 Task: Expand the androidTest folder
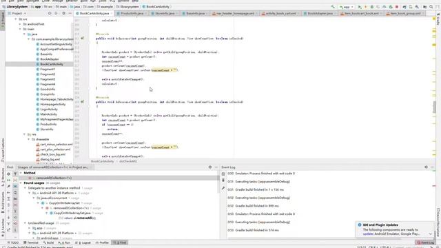point(20,24)
